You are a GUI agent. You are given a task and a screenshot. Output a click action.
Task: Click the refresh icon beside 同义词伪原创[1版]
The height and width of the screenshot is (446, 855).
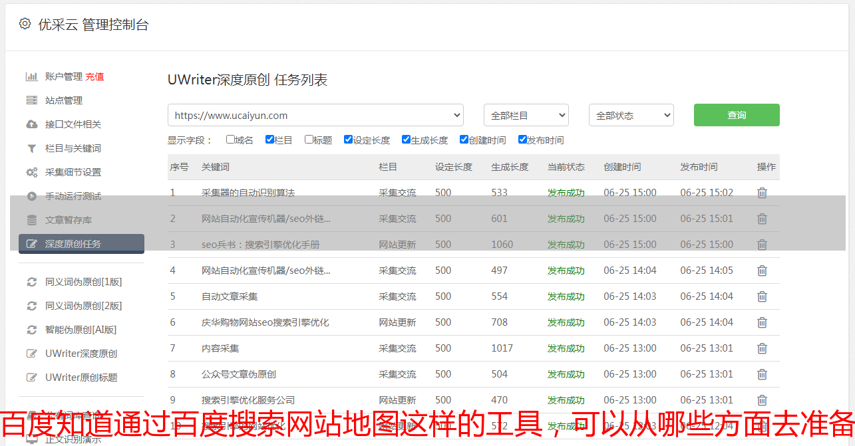[x=31, y=282]
